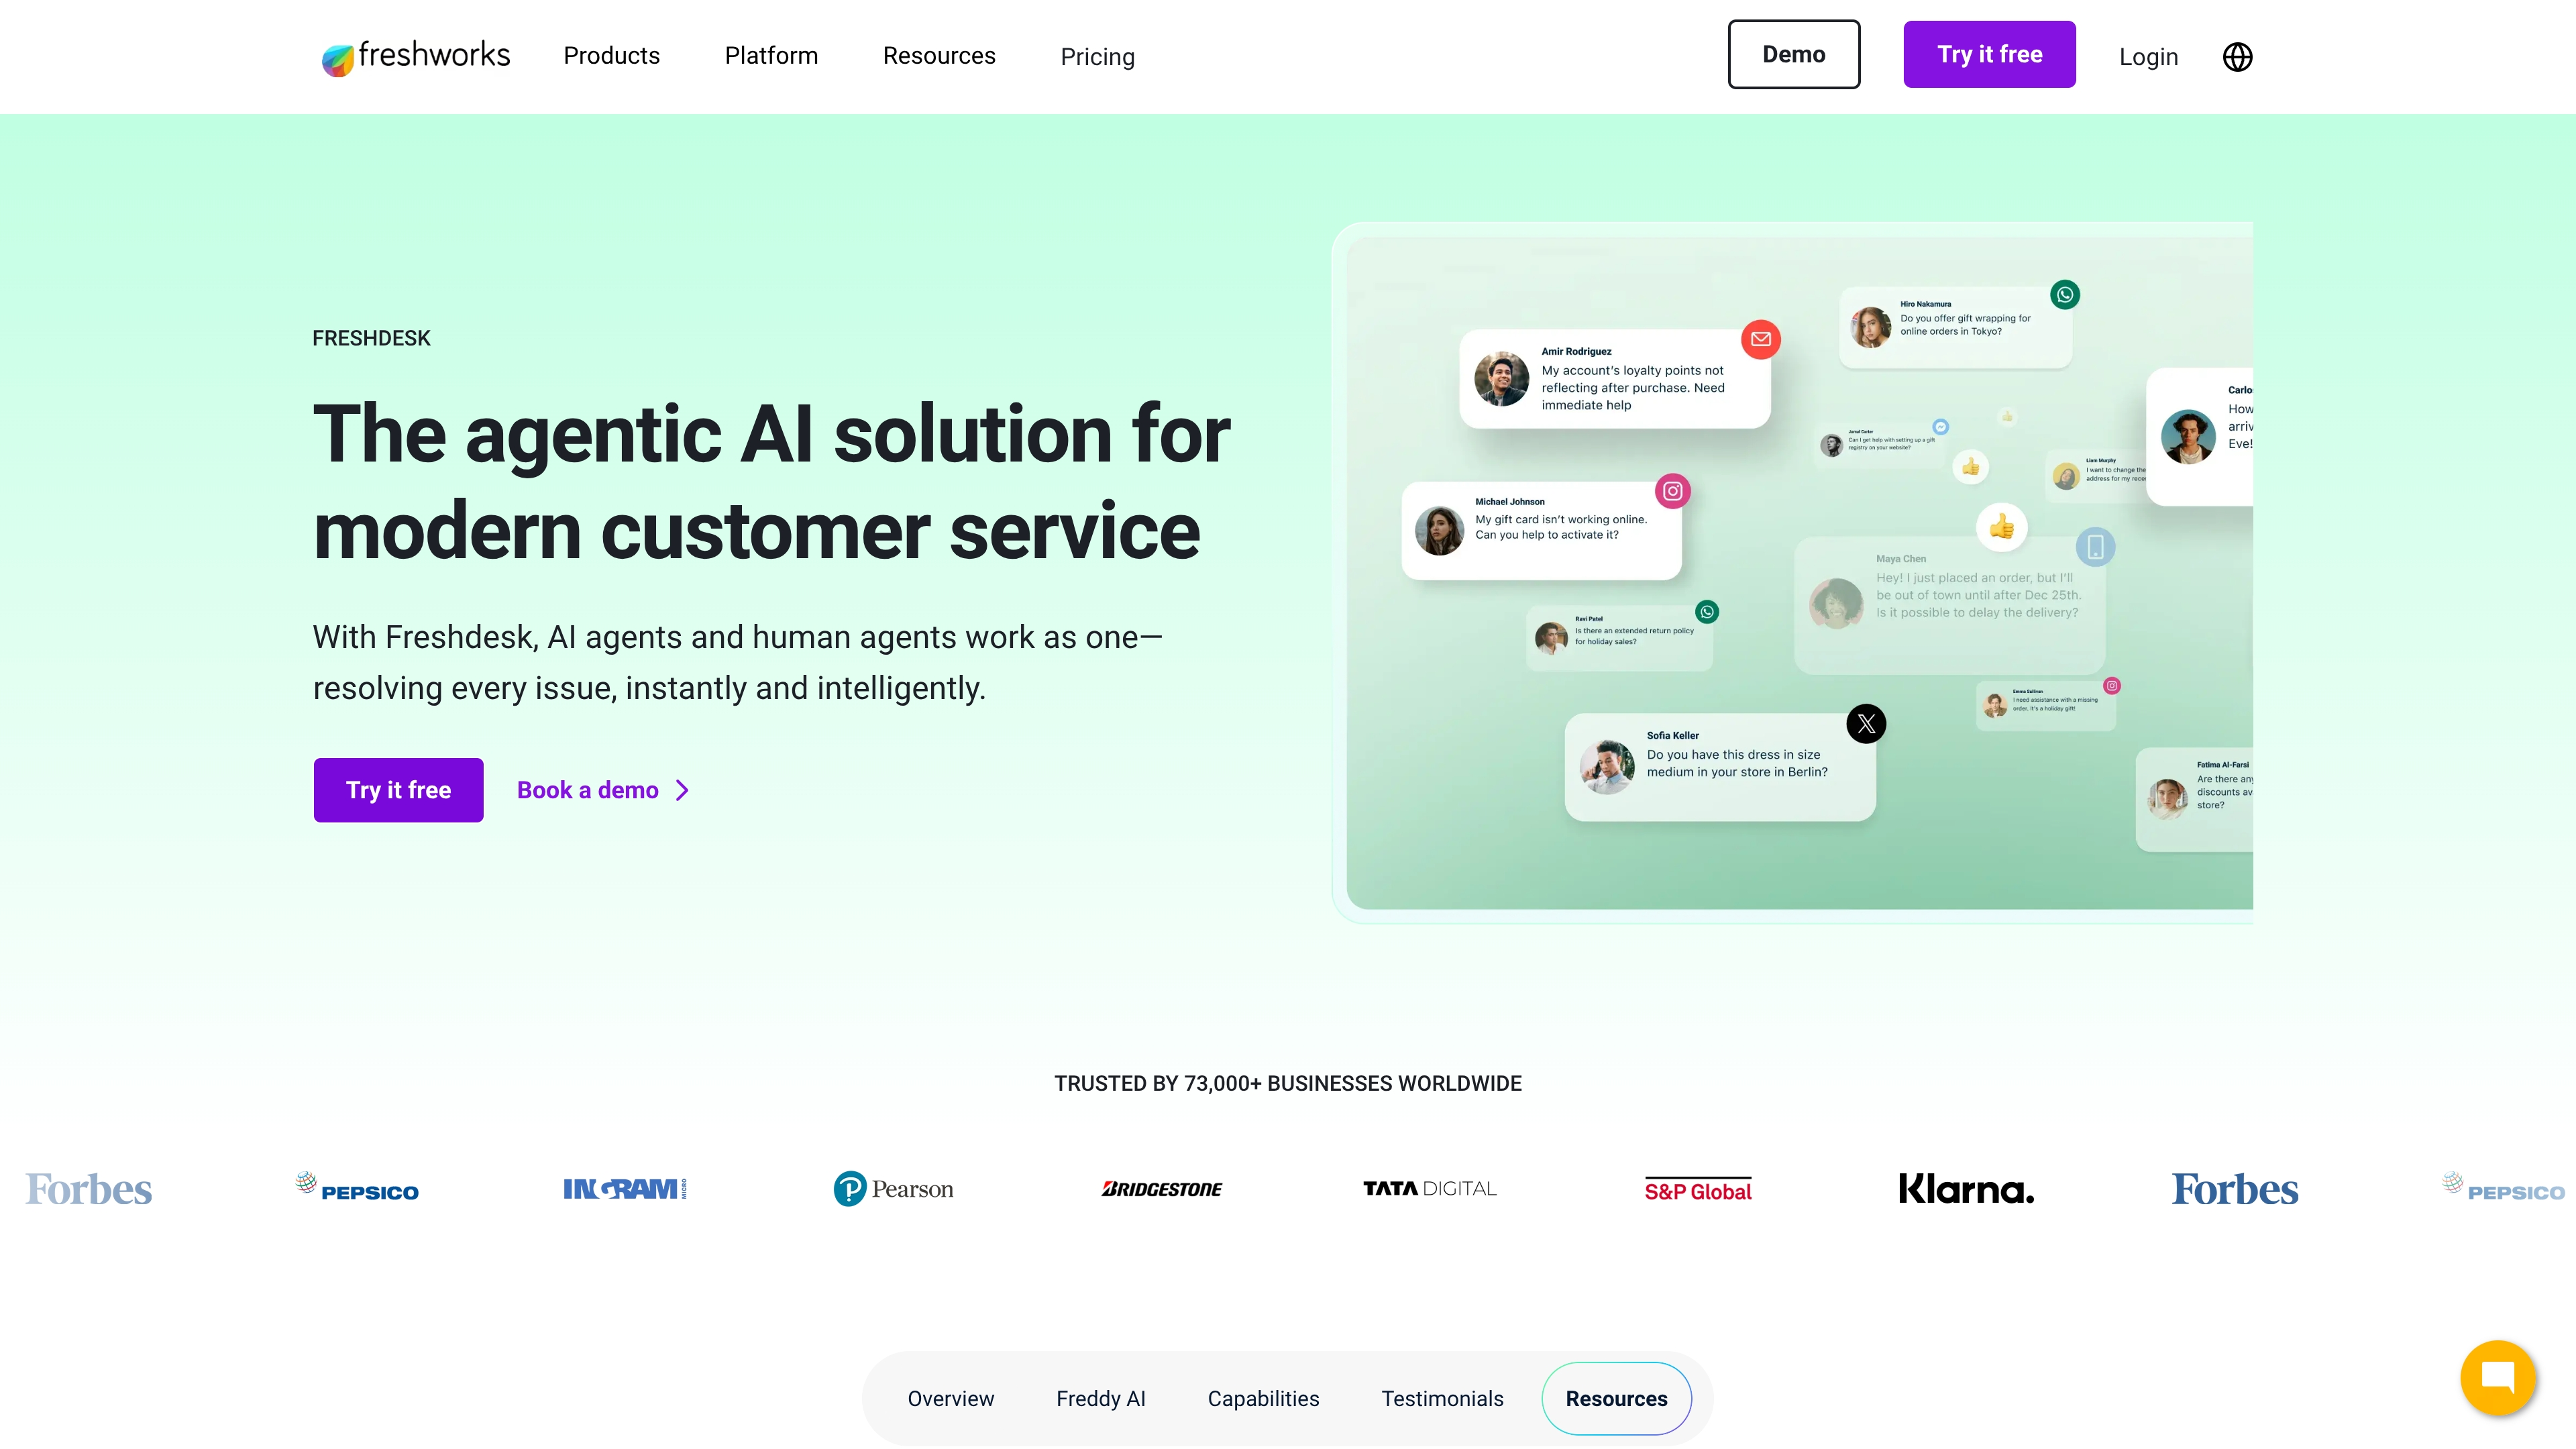Click the Try it free button
The width and height of the screenshot is (2576, 1449).
point(398,789)
